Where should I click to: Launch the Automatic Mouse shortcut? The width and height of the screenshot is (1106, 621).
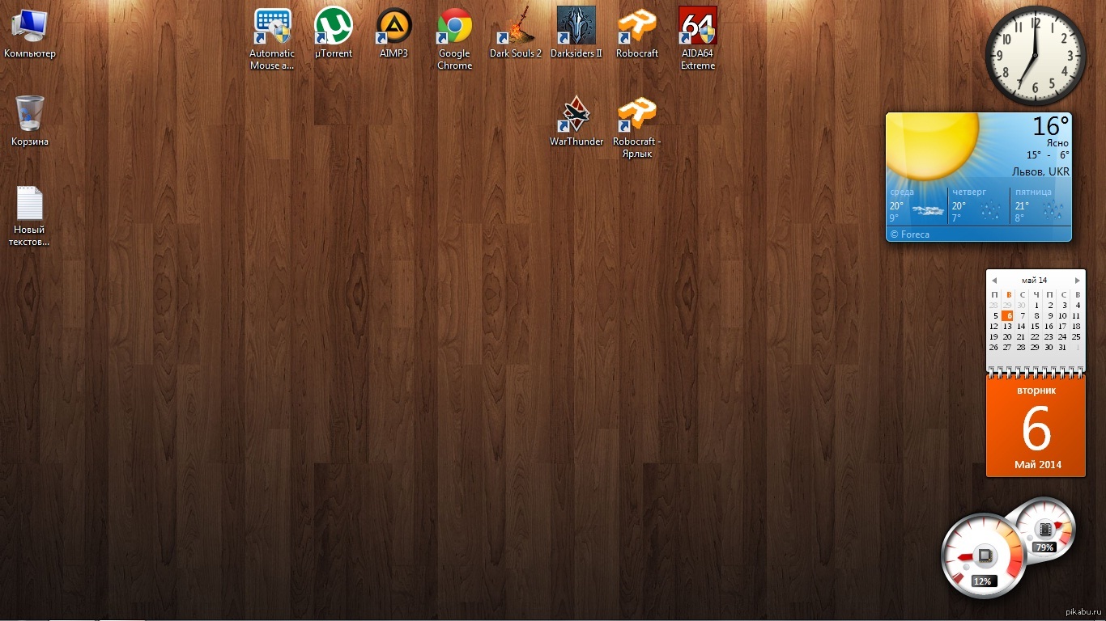272,27
